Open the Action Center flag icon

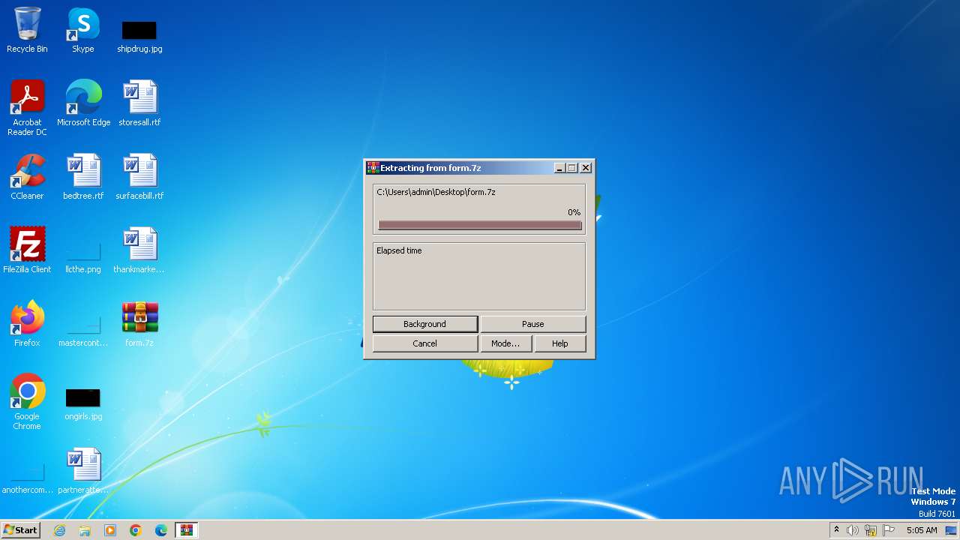[x=889, y=530]
